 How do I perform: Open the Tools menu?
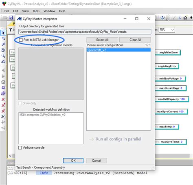(36, 11)
